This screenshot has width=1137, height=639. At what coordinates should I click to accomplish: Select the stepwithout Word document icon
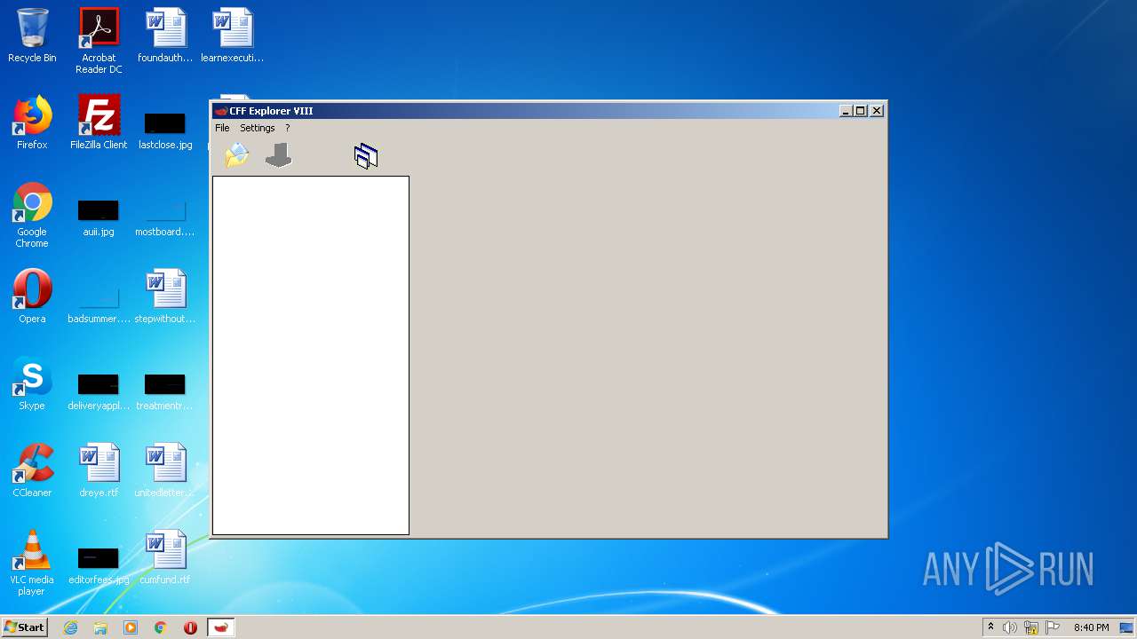pyautogui.click(x=165, y=296)
